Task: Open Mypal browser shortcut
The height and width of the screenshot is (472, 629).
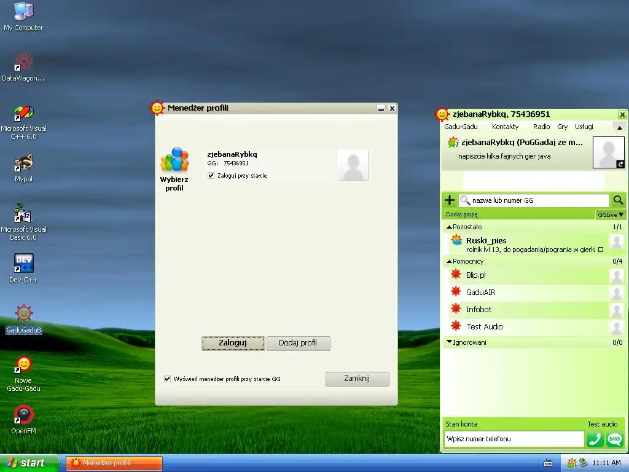Action: (23, 168)
